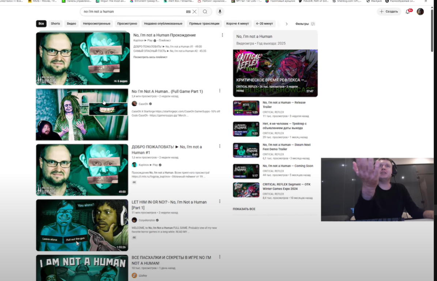
Task: Open Coming Soon video thumbnail
Action: pyautogui.click(x=246, y=171)
